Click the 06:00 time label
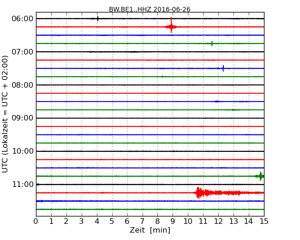The height and width of the screenshot is (240, 300). (23, 19)
